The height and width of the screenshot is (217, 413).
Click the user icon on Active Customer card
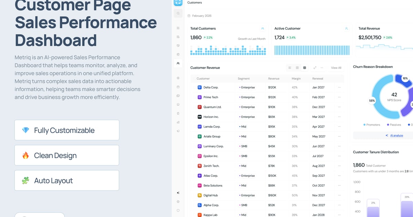point(347,29)
